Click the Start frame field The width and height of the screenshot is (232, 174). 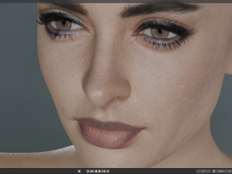[x=224, y=171]
